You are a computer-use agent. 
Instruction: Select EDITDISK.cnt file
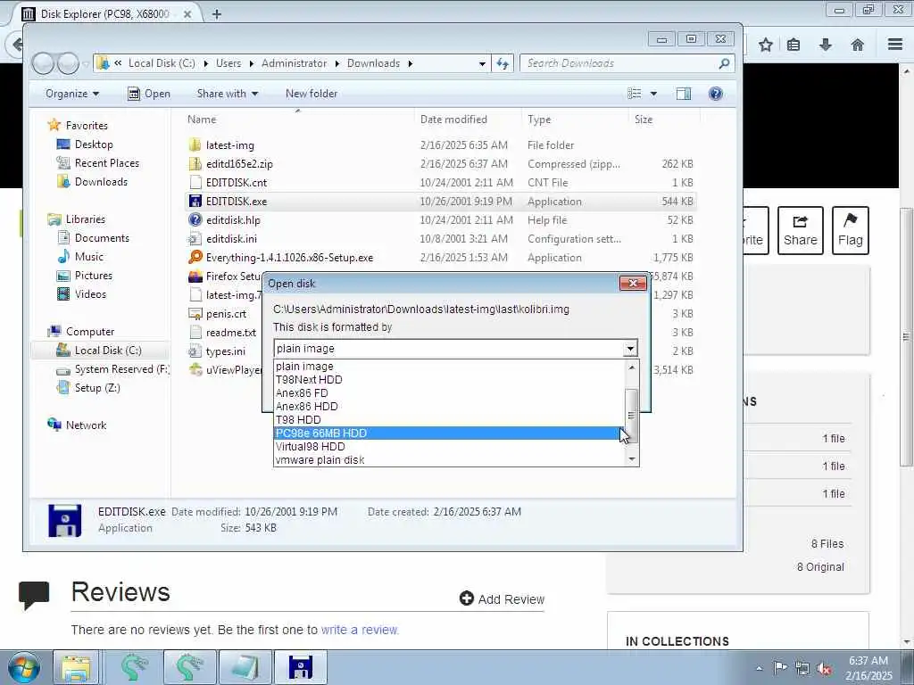pos(236,183)
